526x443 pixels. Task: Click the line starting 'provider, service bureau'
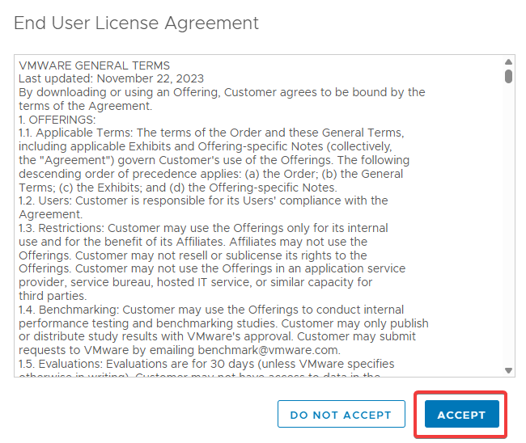(x=196, y=282)
